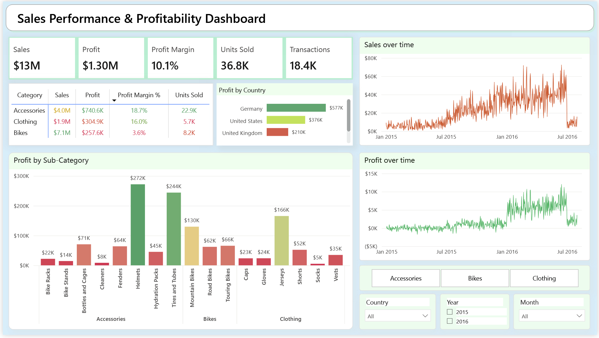Select the Accessories category button

tap(405, 278)
